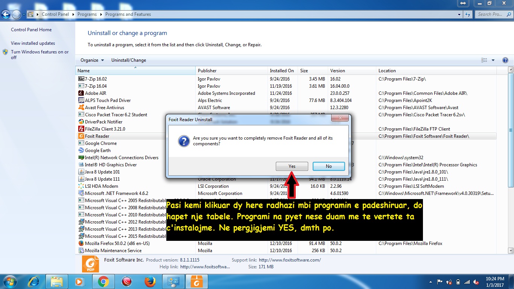
Task: Select the DriverPack Notifier icon
Action: point(81,122)
